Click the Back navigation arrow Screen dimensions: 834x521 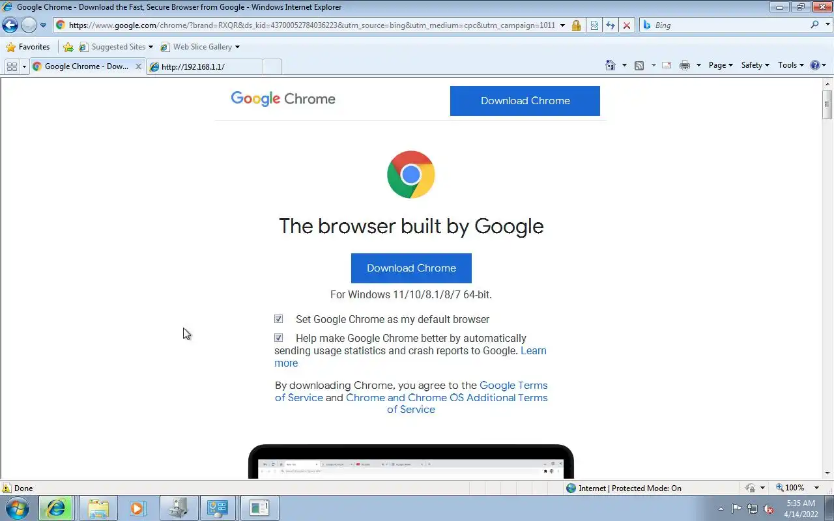coord(10,25)
